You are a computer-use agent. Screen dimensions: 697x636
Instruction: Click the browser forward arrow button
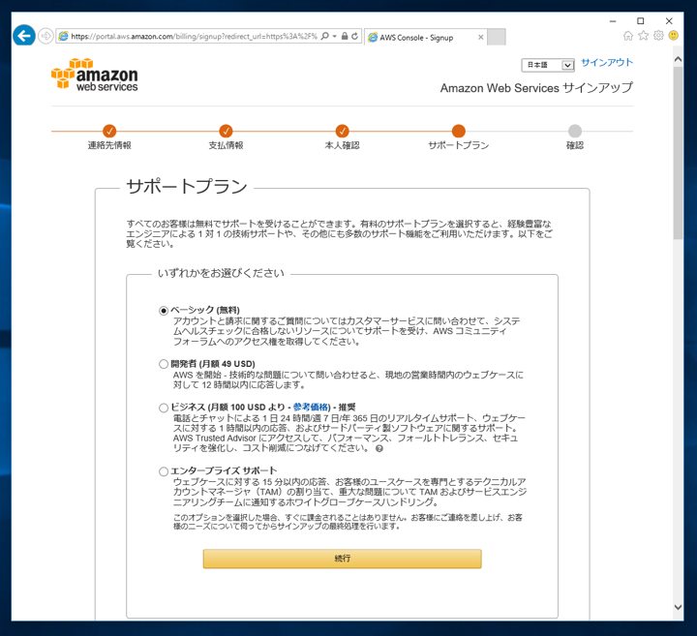45,36
